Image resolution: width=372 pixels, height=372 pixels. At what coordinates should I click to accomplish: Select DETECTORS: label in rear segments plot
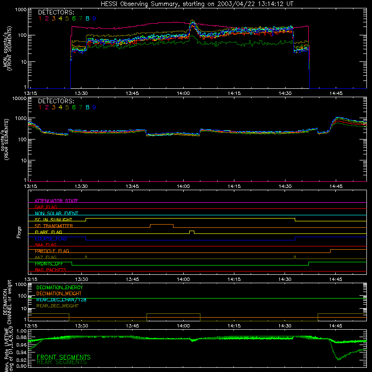[x=56, y=101]
